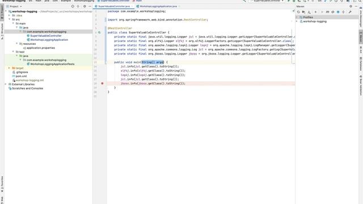363x204 pixels.
Task: Select com.example.workshoplogging package under main
Action: click(47, 32)
